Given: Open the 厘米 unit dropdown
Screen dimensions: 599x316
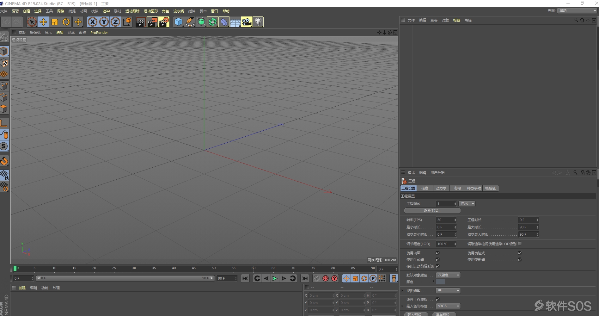Looking at the screenshot, I should (467, 204).
